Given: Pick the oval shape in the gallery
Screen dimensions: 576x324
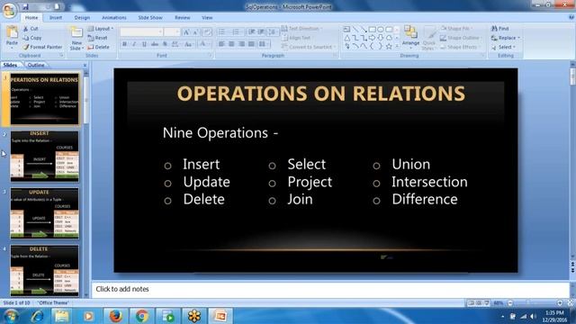Looking at the screenshot, I should [381, 29].
